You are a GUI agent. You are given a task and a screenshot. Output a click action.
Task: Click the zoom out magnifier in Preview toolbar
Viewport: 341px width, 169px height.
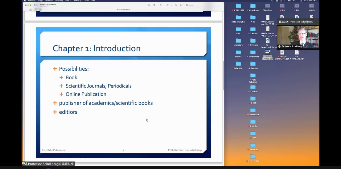[149, 5]
